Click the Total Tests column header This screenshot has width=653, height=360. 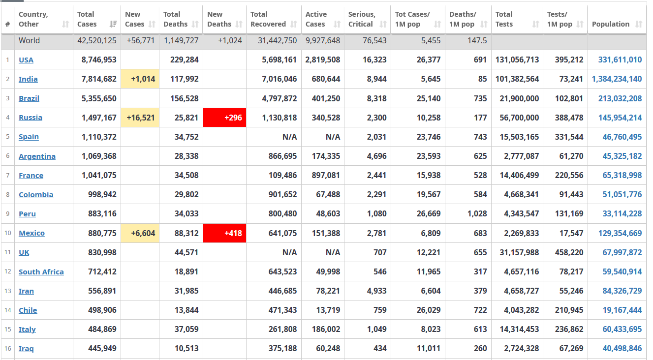(504, 19)
